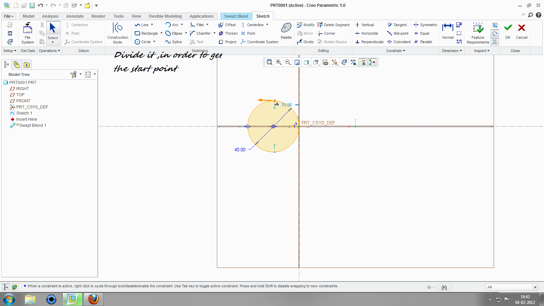Cancel the sketch
Screen dimensions: 544x306
click(522, 31)
